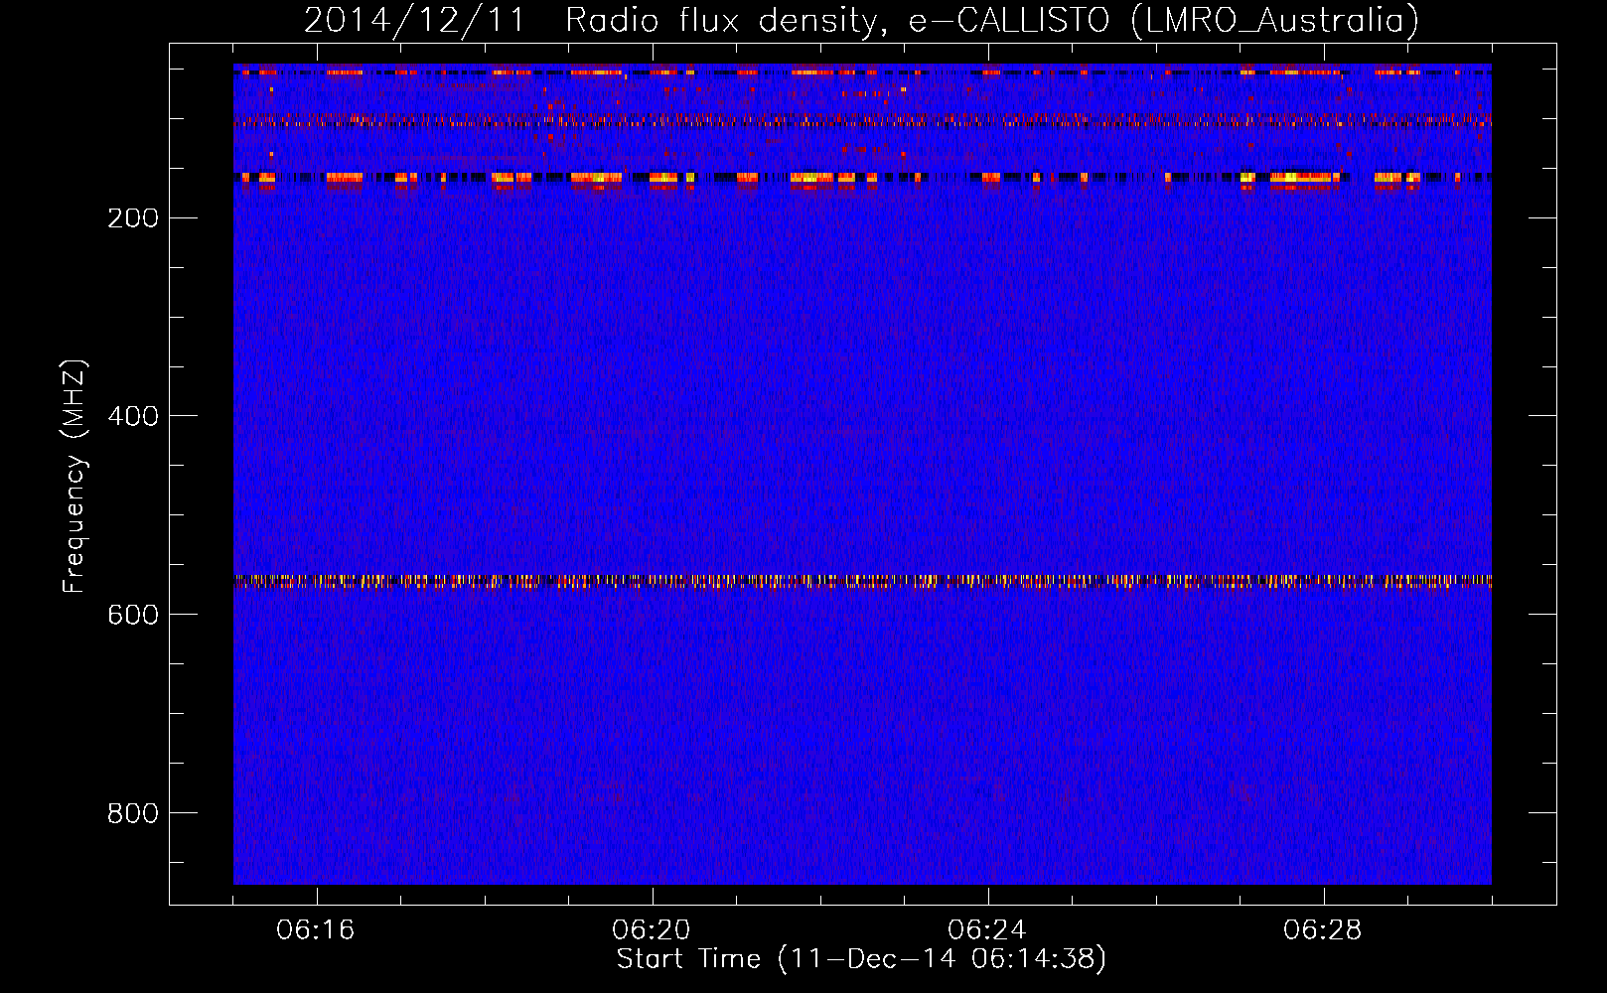Click the 800 frequency tick label
The width and height of the screenshot is (1607, 993).
(133, 813)
